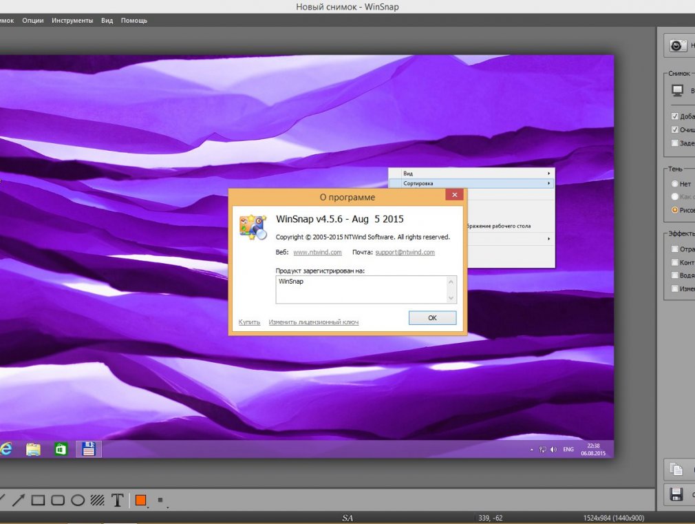Select the Text tool
The image size is (695, 524).
pos(118,500)
